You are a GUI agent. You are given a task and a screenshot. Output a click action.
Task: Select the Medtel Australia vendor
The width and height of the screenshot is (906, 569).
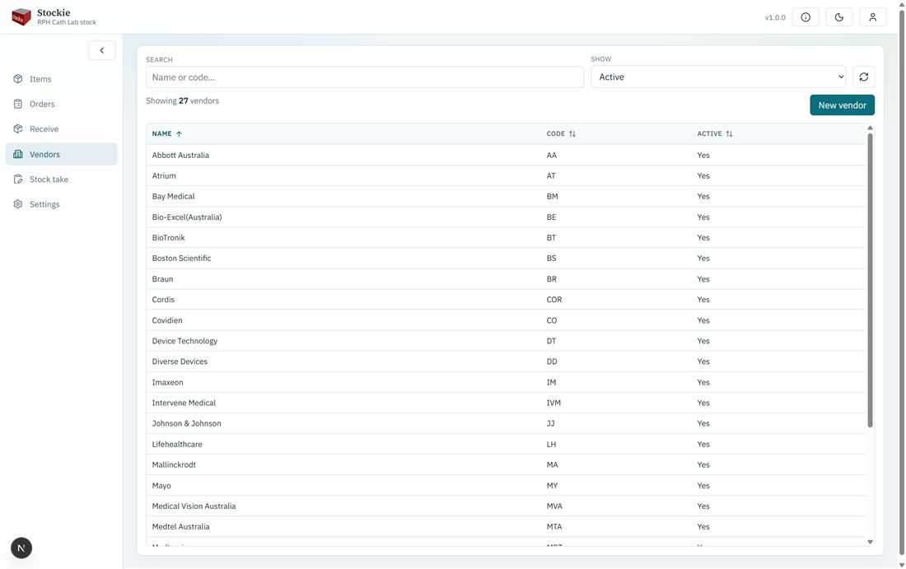[180, 527]
